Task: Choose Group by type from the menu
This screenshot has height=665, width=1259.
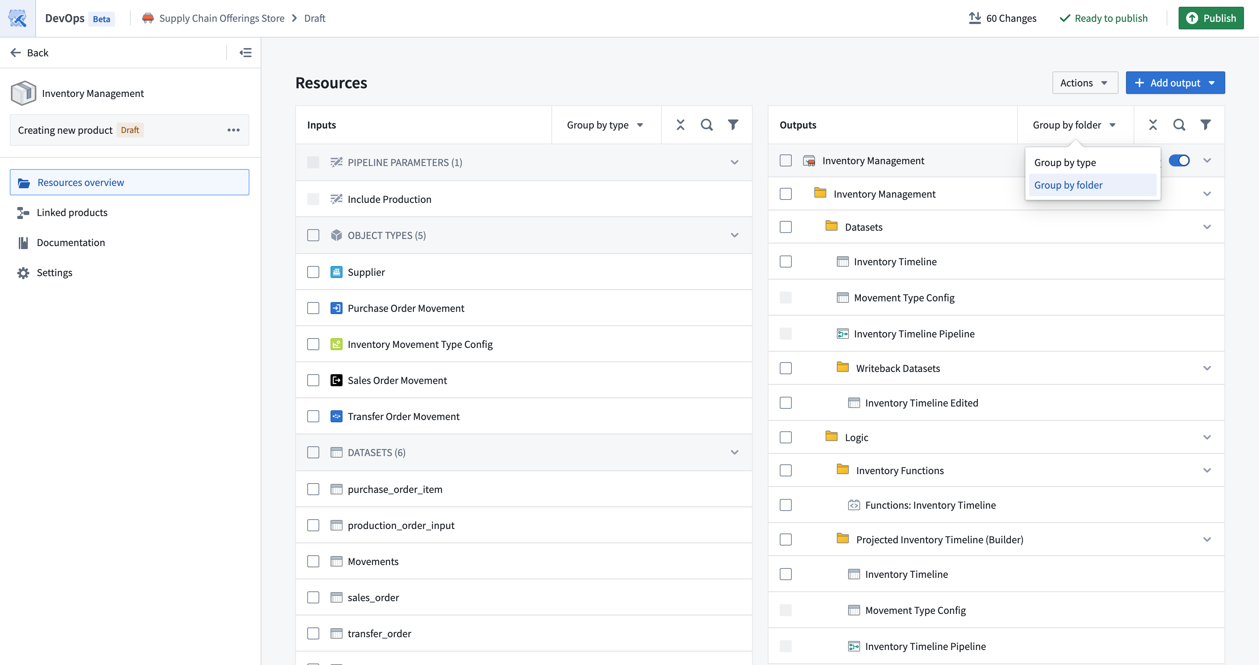Action: (1092, 162)
